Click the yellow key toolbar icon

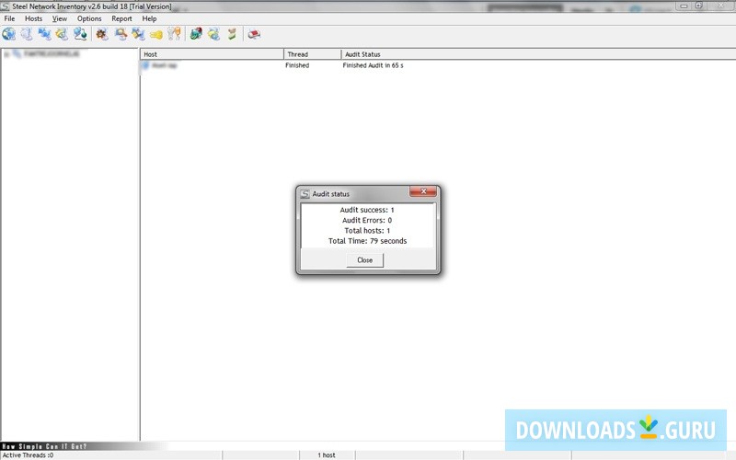[x=156, y=34]
